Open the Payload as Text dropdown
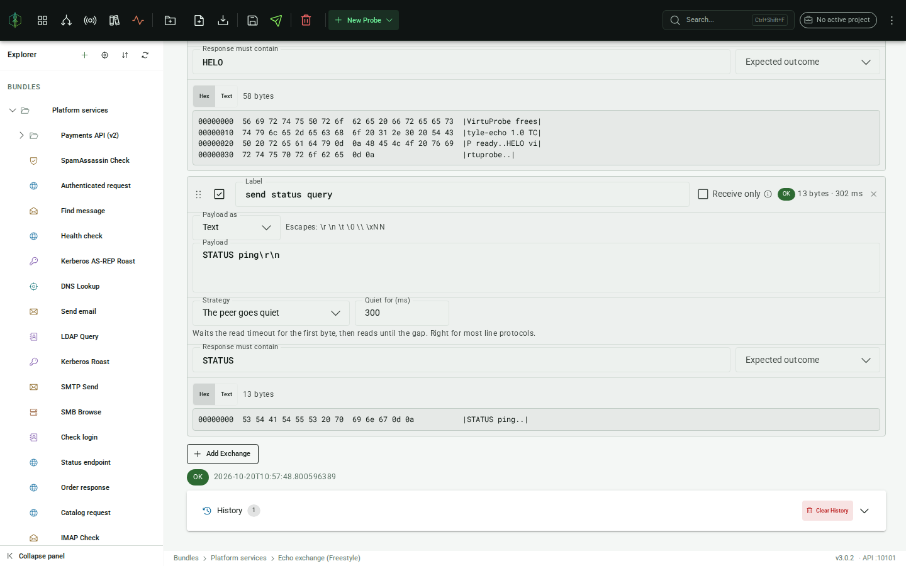906x566 pixels. [x=237, y=227]
